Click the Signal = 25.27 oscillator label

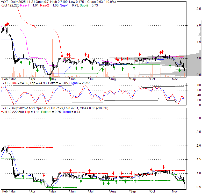tap(63, 83)
